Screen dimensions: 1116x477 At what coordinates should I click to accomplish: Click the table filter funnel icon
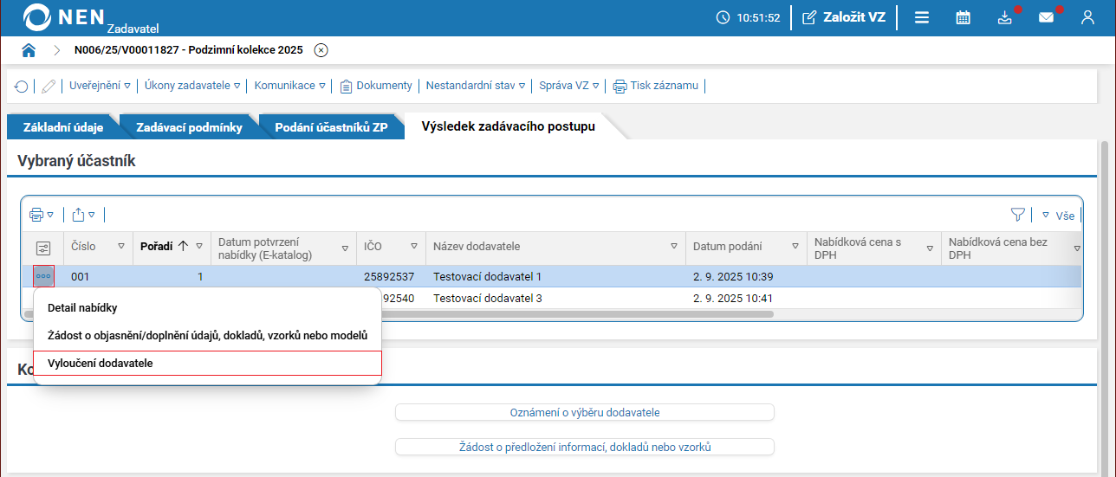[x=1017, y=215]
